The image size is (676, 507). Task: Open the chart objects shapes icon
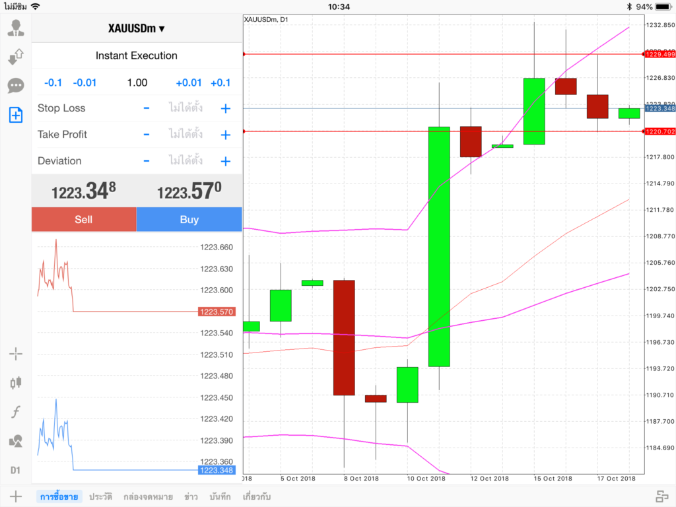[16, 441]
